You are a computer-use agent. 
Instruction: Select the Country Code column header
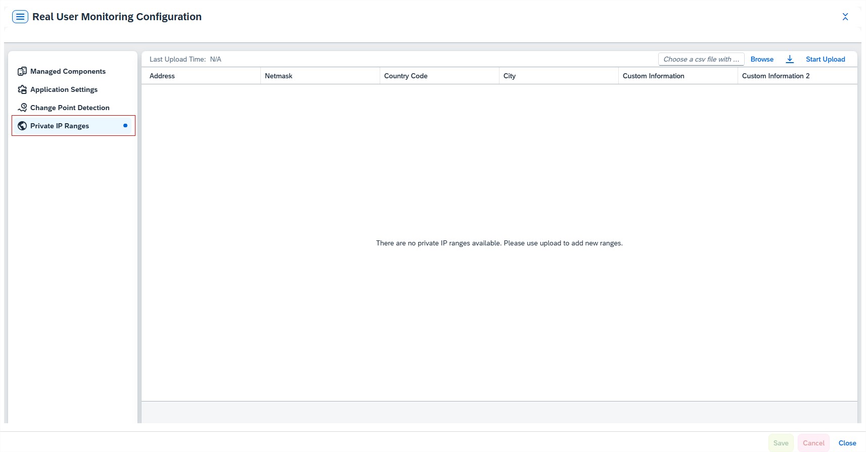[x=405, y=76]
